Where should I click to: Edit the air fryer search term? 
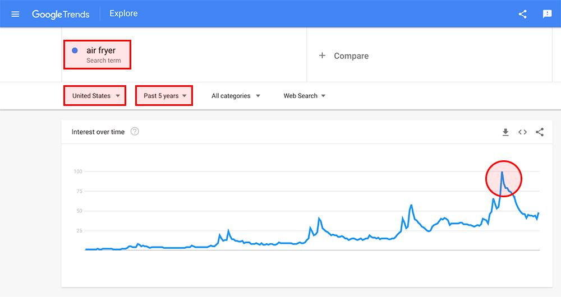(101, 50)
